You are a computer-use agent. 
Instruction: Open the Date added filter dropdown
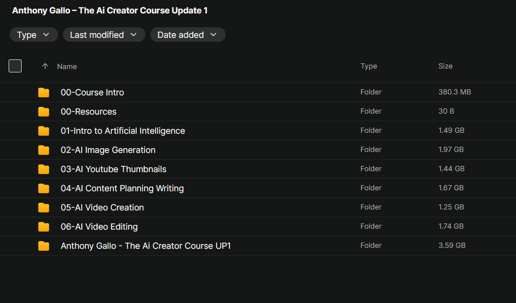click(188, 35)
